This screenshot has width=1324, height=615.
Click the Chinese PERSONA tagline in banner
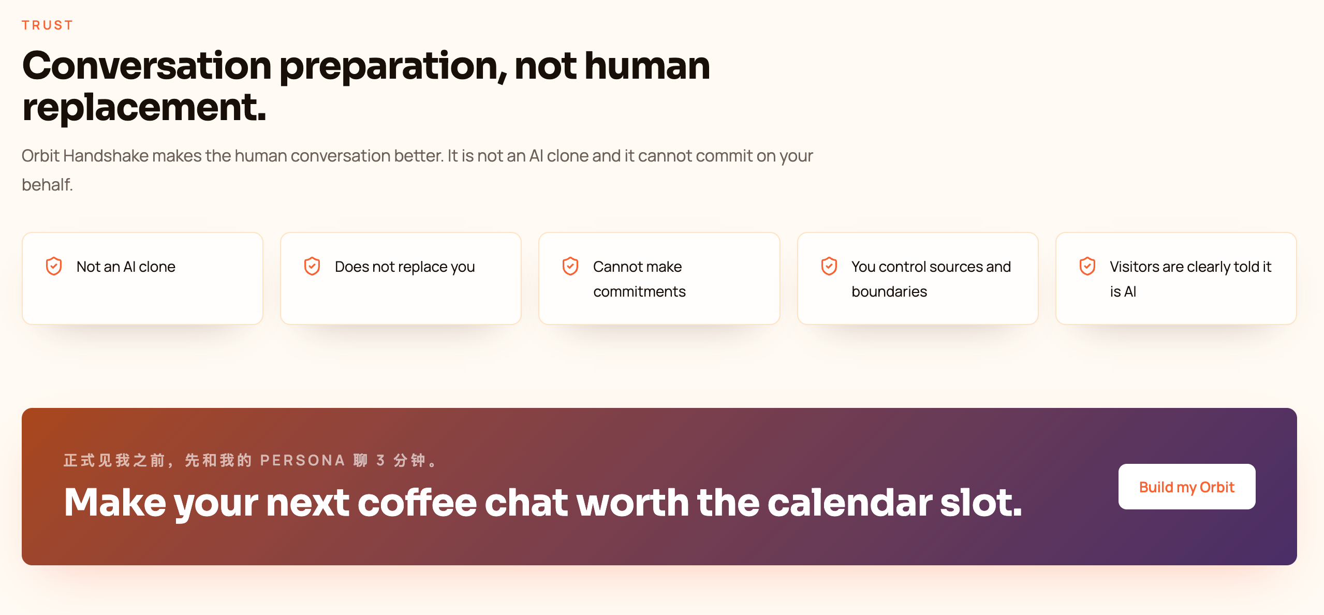point(251,460)
